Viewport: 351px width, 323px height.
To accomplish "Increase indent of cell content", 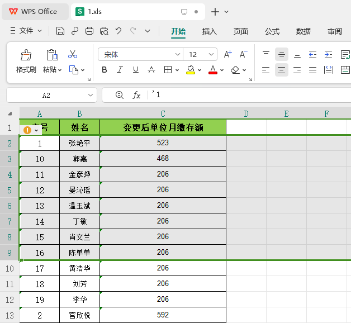I will 328,54.
